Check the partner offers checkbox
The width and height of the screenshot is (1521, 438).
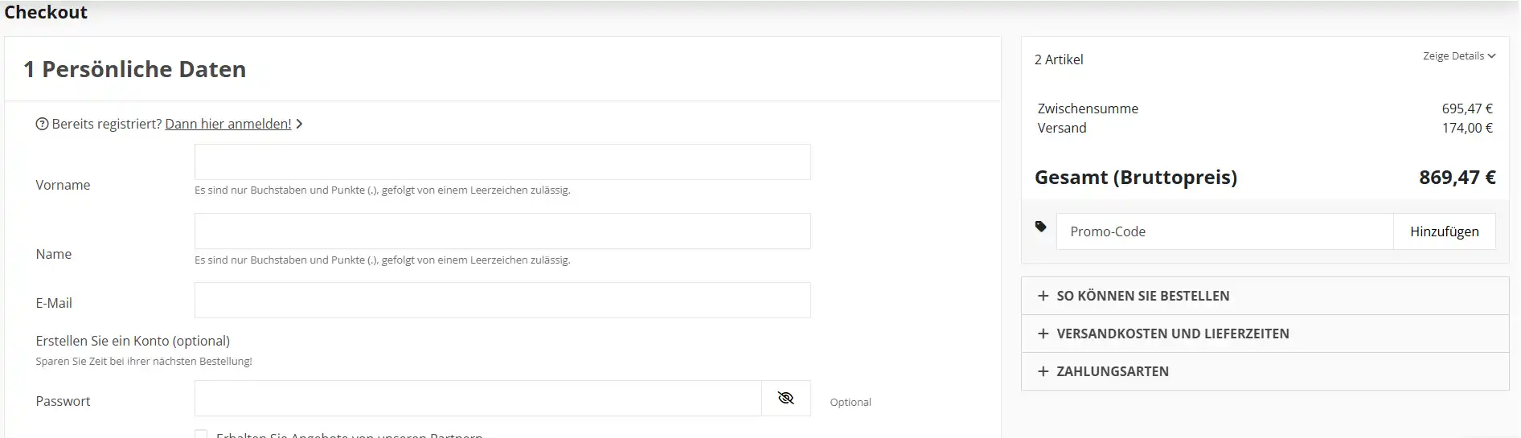tap(201, 434)
